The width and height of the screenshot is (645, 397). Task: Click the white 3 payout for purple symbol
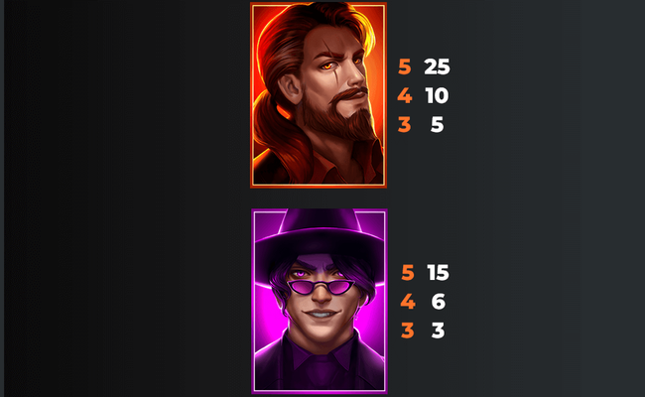coord(438,331)
